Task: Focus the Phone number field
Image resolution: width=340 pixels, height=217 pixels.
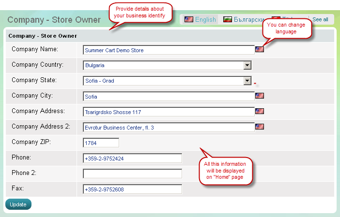Action: point(132,159)
